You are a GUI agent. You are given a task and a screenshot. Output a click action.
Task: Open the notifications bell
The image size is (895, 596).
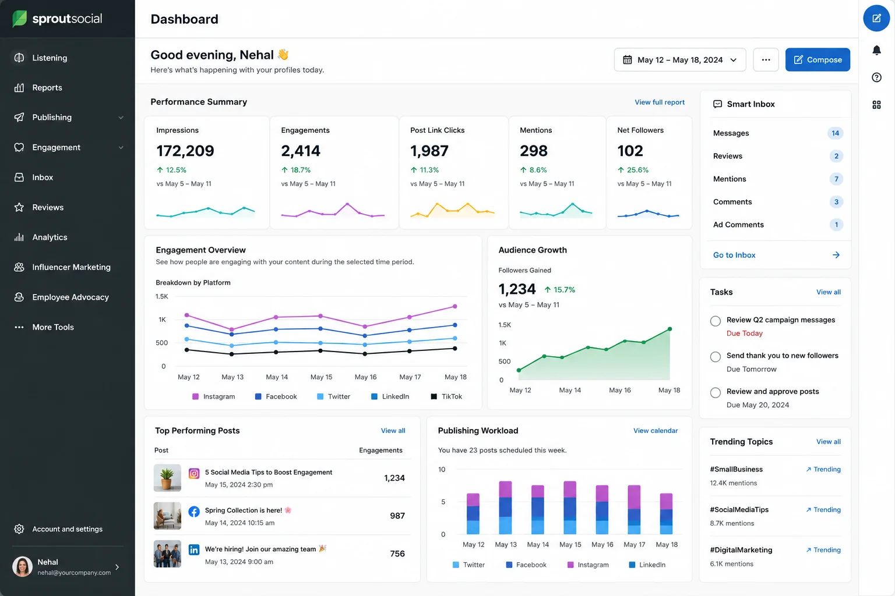pyautogui.click(x=876, y=50)
